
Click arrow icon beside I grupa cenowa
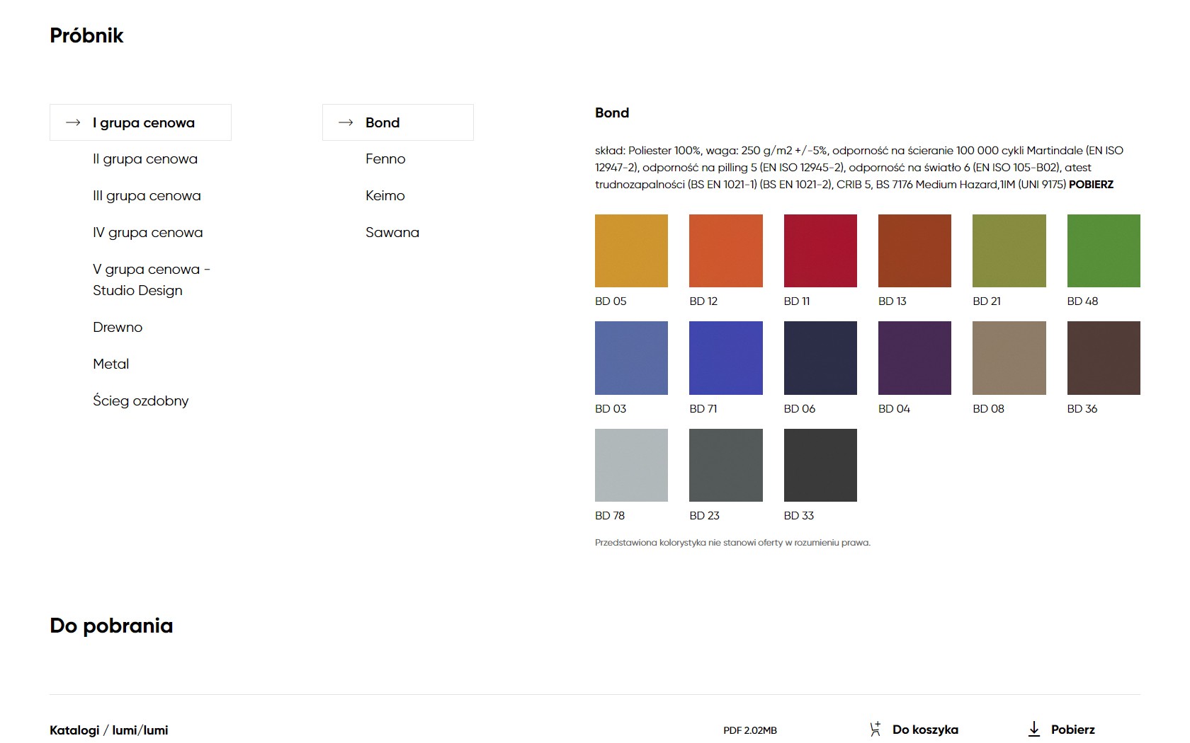(x=73, y=122)
